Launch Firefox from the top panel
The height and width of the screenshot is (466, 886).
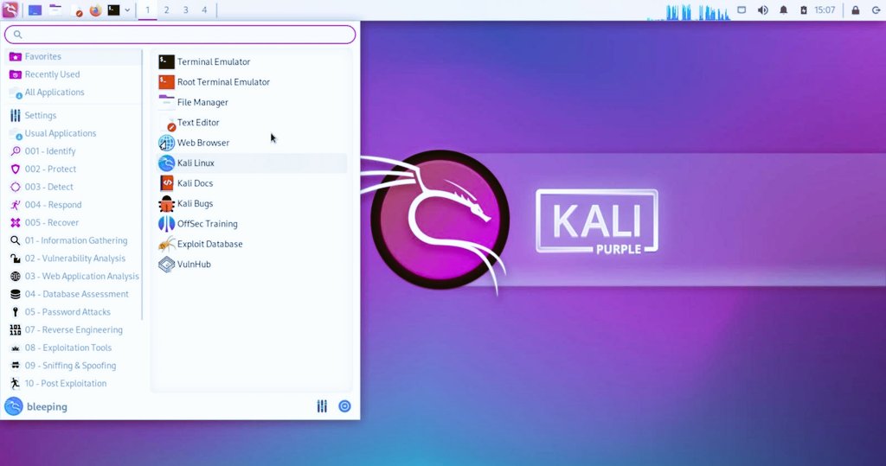pyautogui.click(x=95, y=10)
